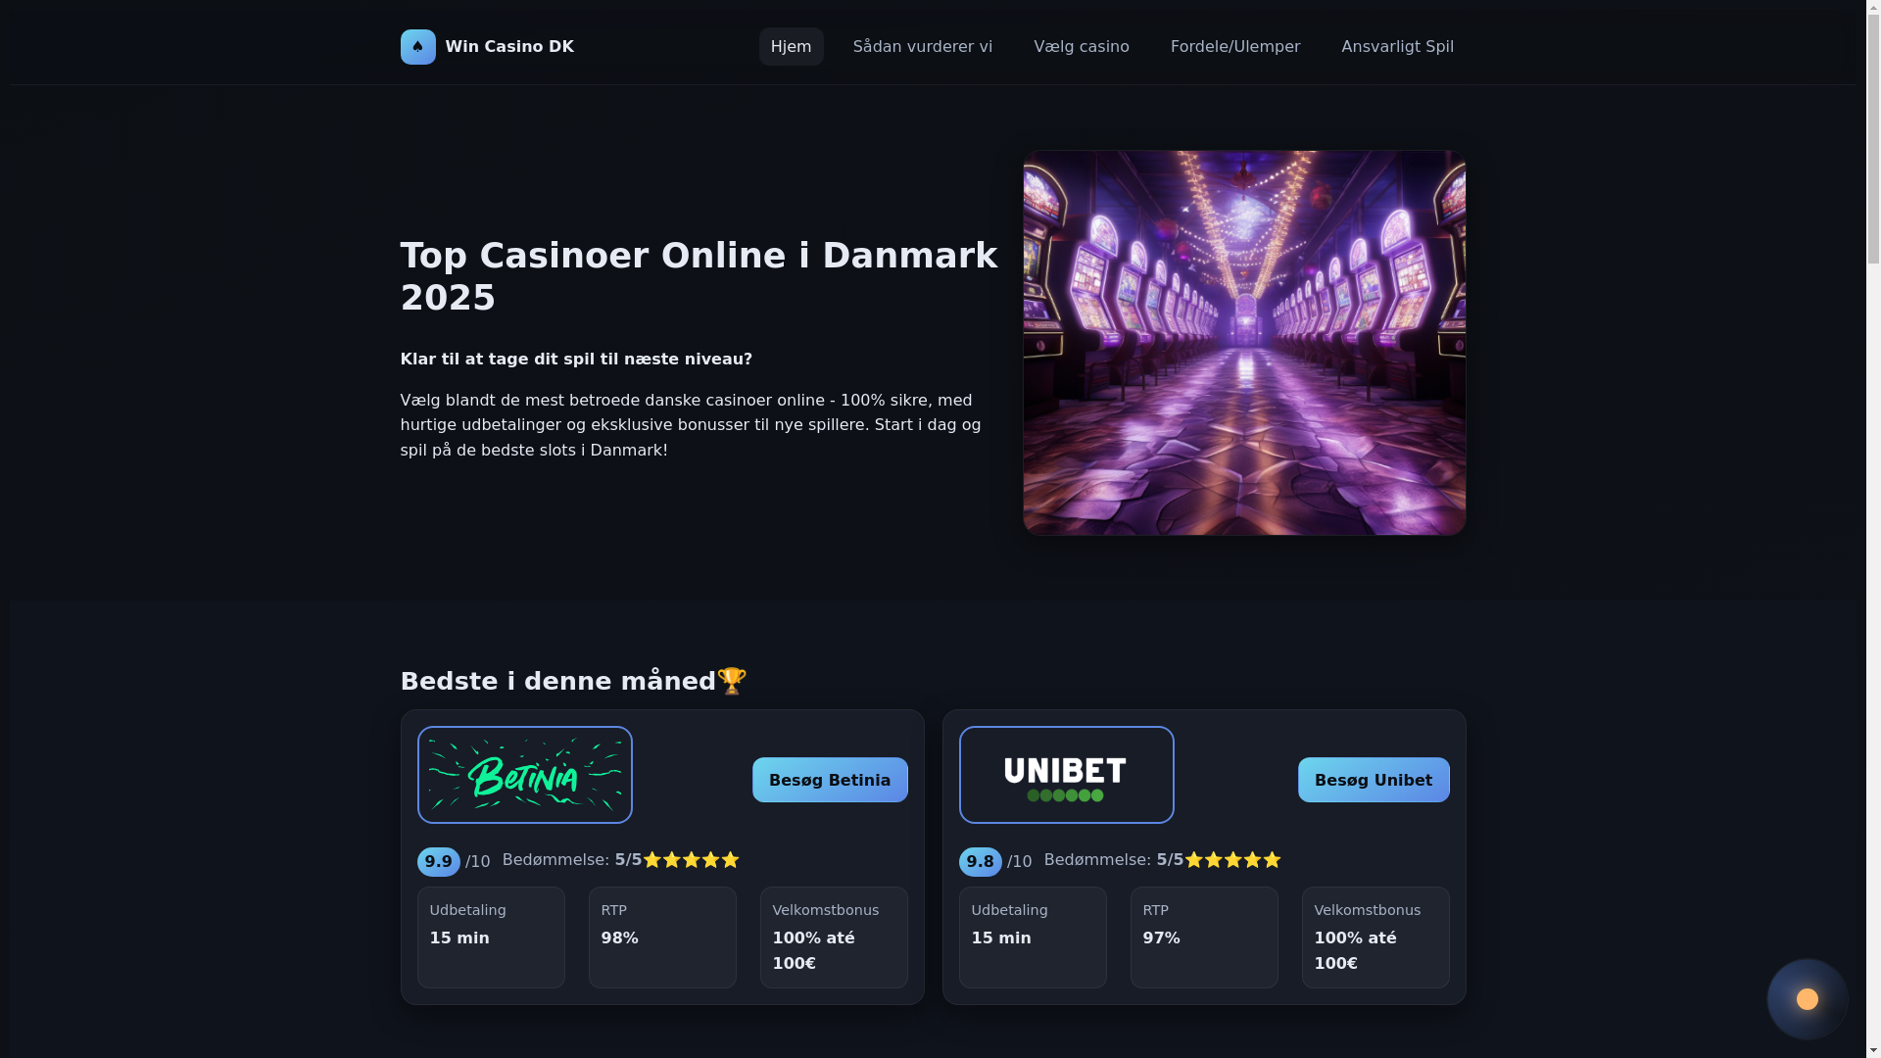Click the slot machine hall hero image
The width and height of the screenshot is (1881, 1058).
point(1244,343)
